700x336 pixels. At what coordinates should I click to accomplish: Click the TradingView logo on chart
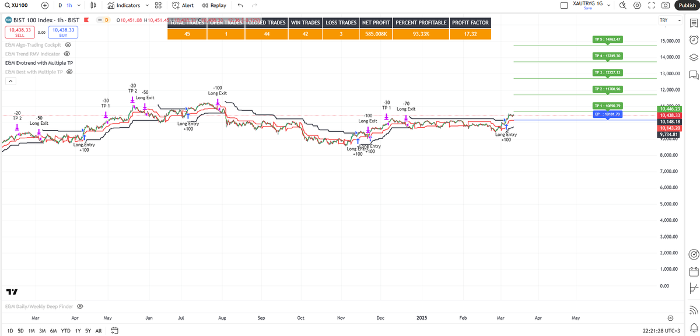coord(12,292)
